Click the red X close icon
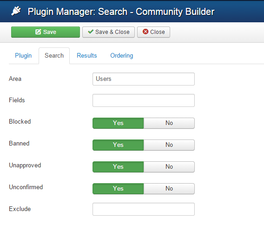Viewport: 264px width, 238px height. (x=145, y=32)
